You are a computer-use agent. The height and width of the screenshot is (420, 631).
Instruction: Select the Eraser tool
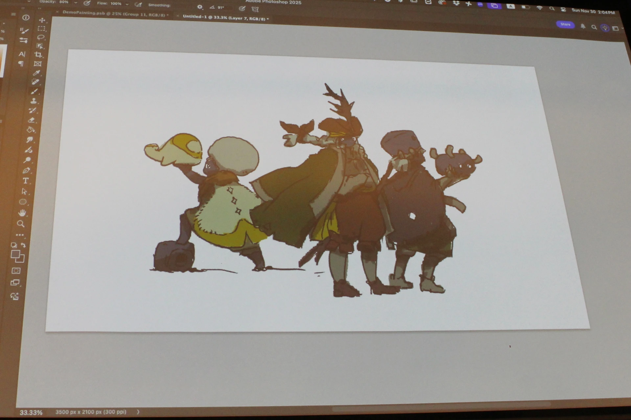[32, 120]
